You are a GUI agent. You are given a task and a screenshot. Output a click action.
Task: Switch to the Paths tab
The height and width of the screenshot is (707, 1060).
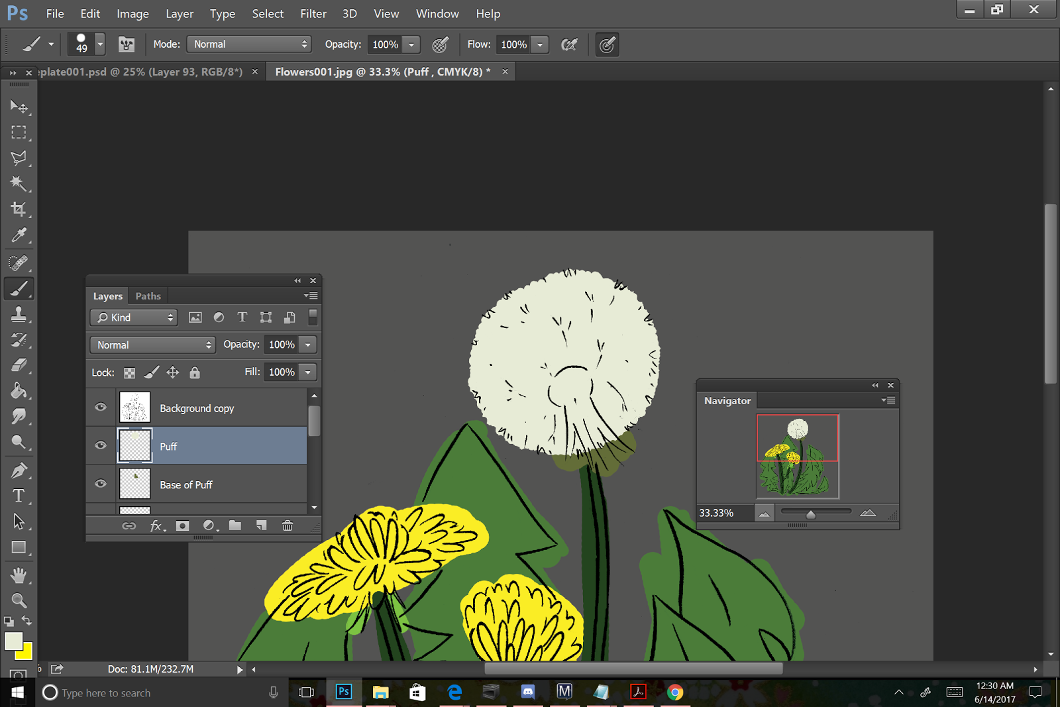pyautogui.click(x=148, y=296)
